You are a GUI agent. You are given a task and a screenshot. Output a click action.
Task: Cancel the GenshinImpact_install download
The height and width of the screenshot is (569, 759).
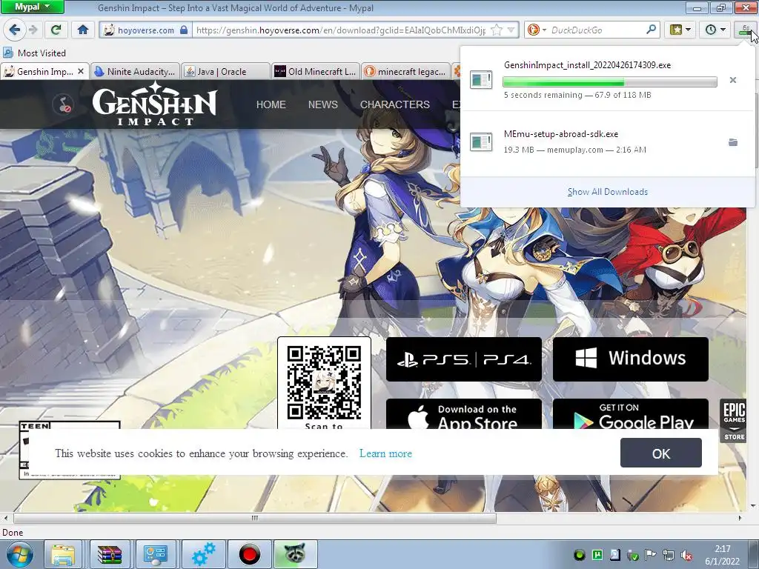click(733, 80)
